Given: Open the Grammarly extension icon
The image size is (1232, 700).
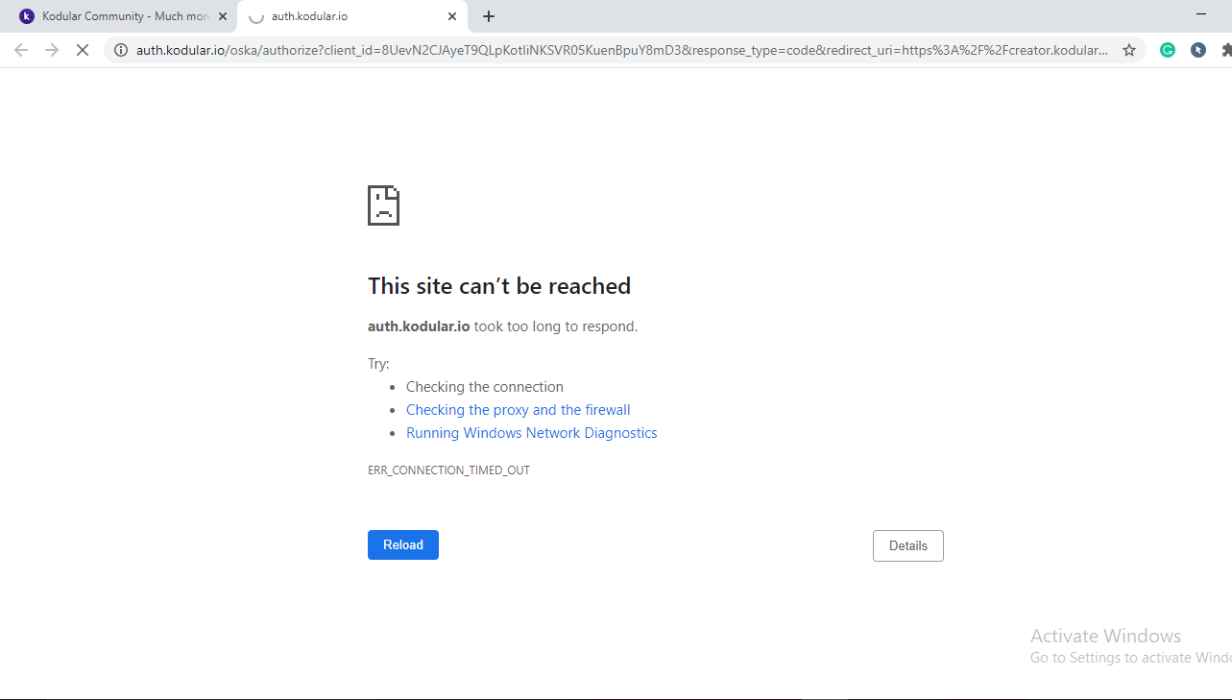Looking at the screenshot, I should 1168,50.
